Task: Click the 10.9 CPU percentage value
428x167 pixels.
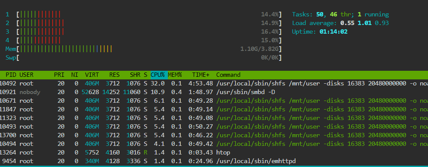Action: point(157,92)
